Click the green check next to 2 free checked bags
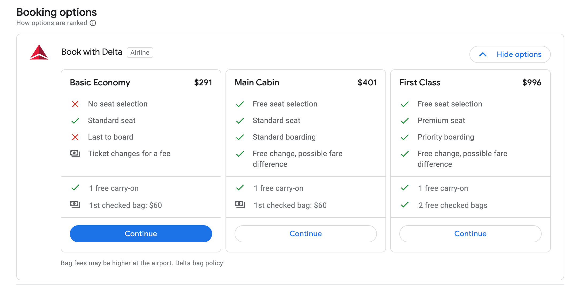The image size is (581, 285). 405,205
